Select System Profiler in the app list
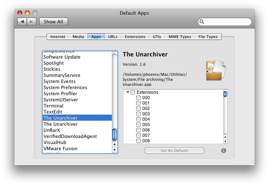The image size is (269, 185). (x=77, y=93)
